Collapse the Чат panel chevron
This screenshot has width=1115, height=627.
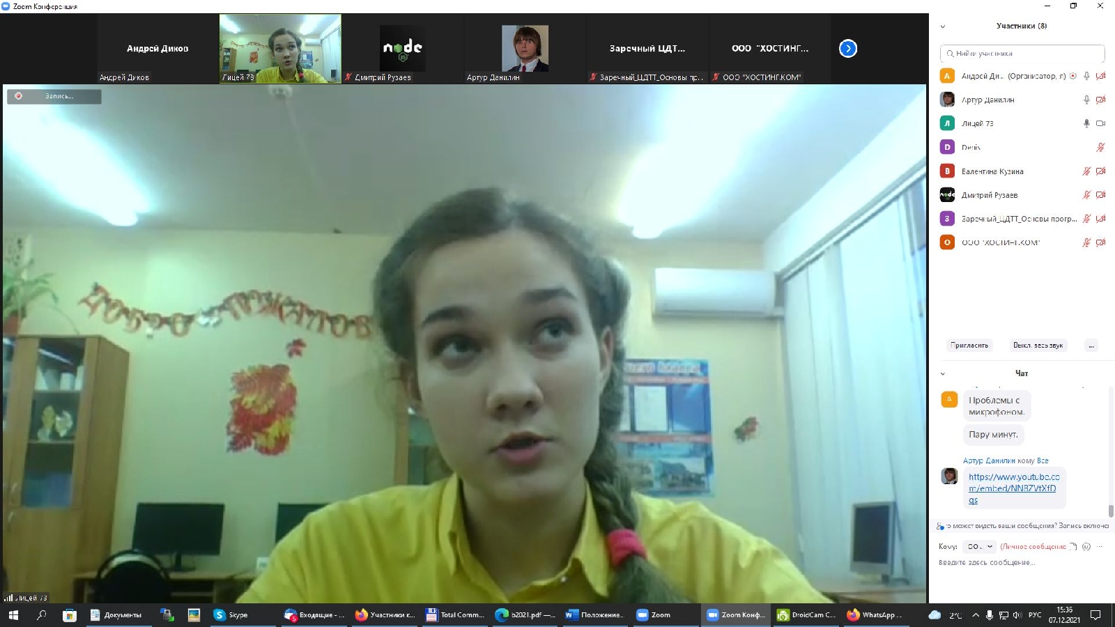pyautogui.click(x=943, y=373)
